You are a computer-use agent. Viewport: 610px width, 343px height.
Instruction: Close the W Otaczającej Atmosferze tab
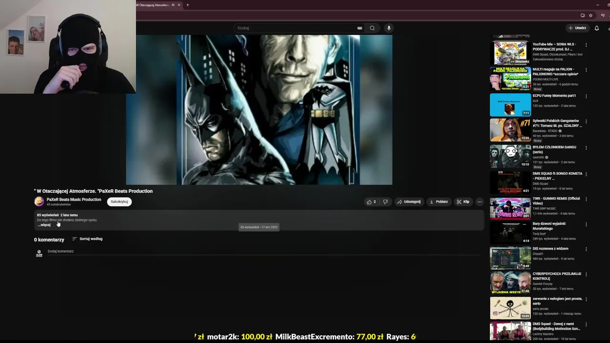[x=179, y=5]
